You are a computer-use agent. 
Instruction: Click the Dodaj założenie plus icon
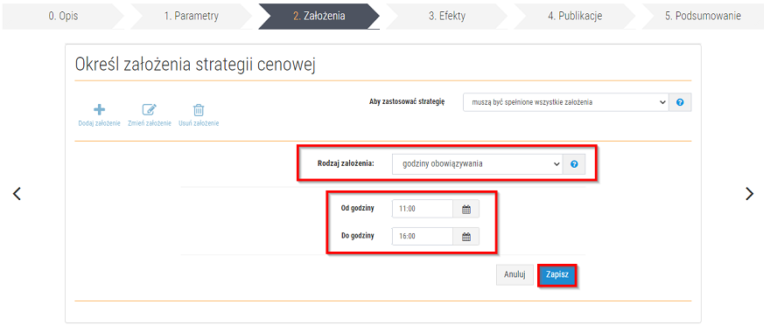99,110
